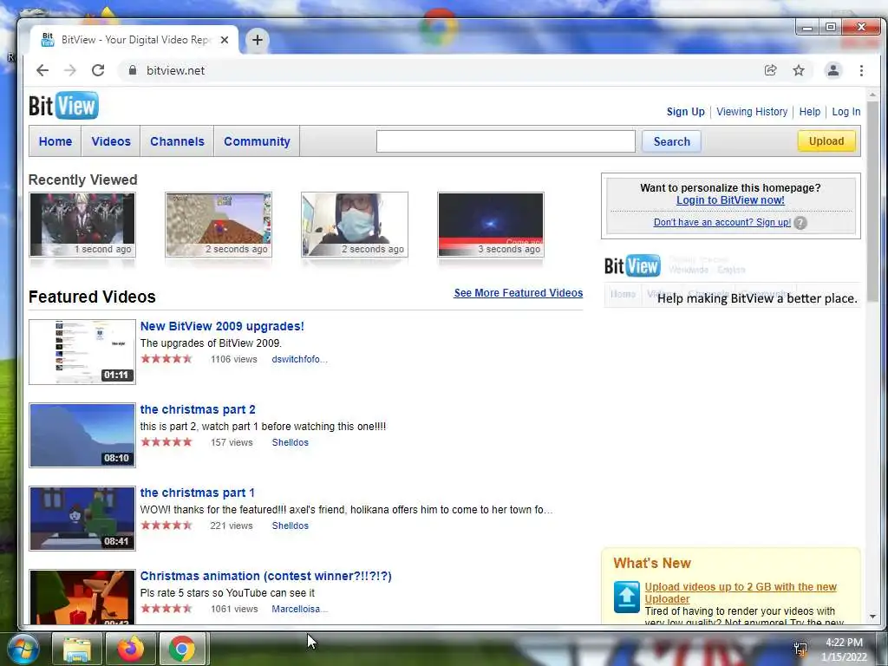Click the BitView search text field
The width and height of the screenshot is (888, 666).
point(506,141)
